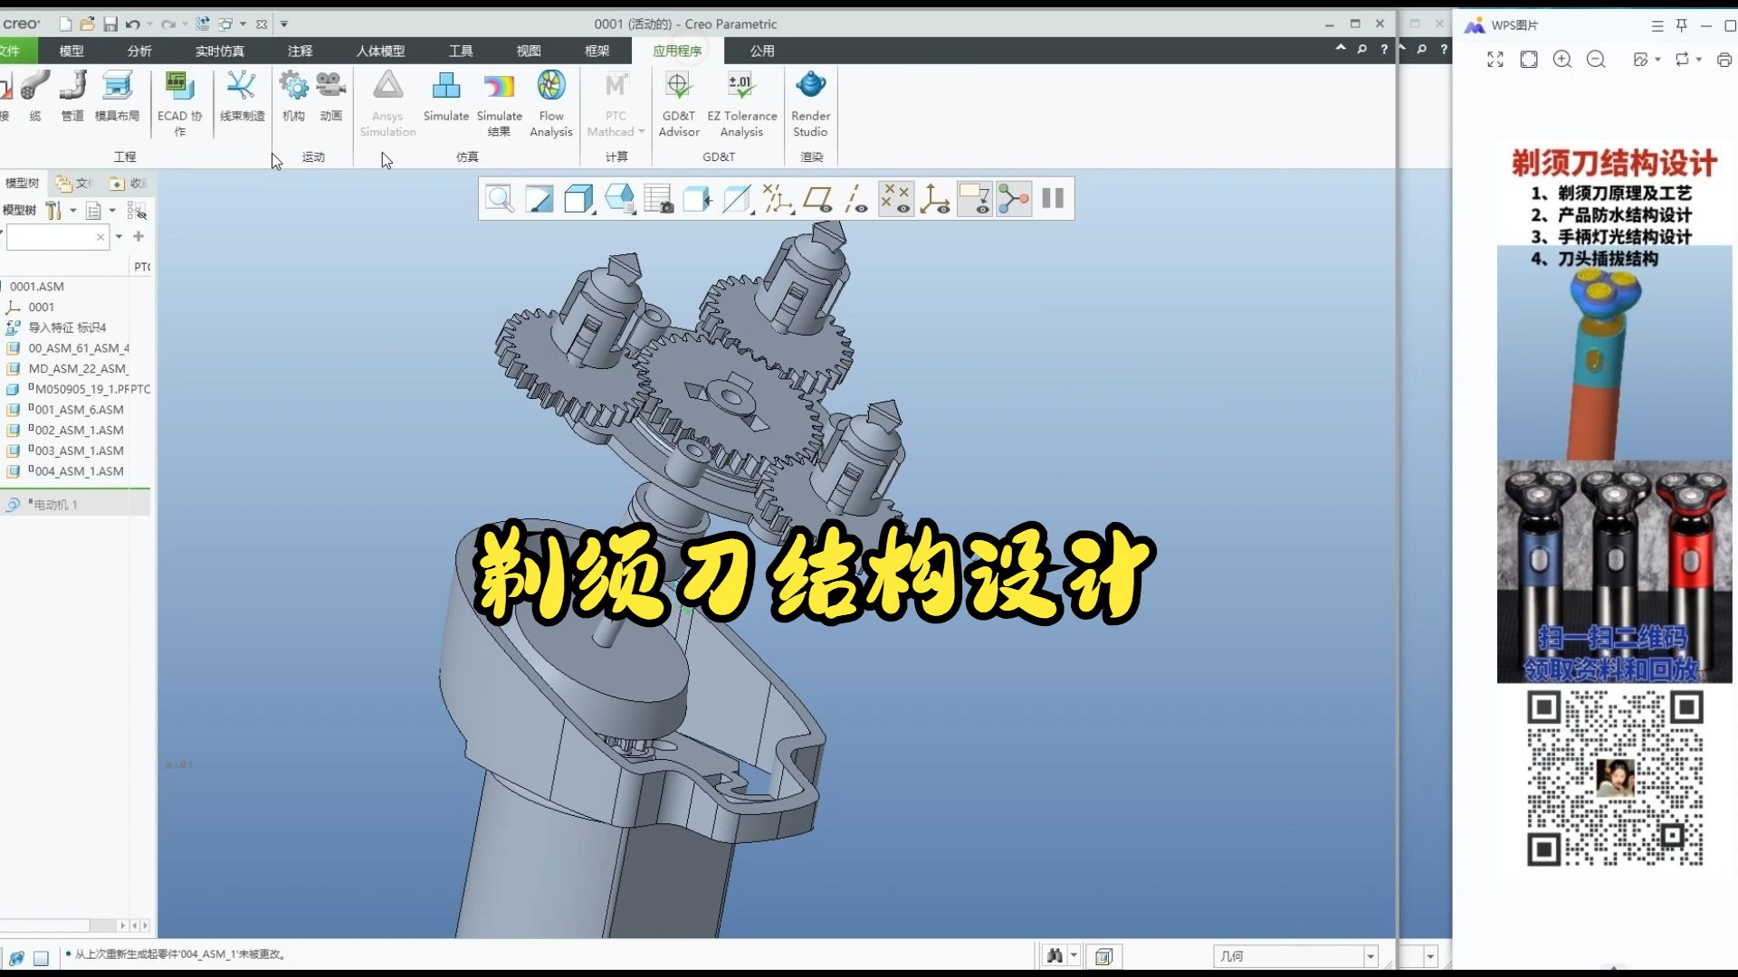The height and width of the screenshot is (977, 1738).
Task: Pause the simulation with the pause button
Action: pos(1053,198)
